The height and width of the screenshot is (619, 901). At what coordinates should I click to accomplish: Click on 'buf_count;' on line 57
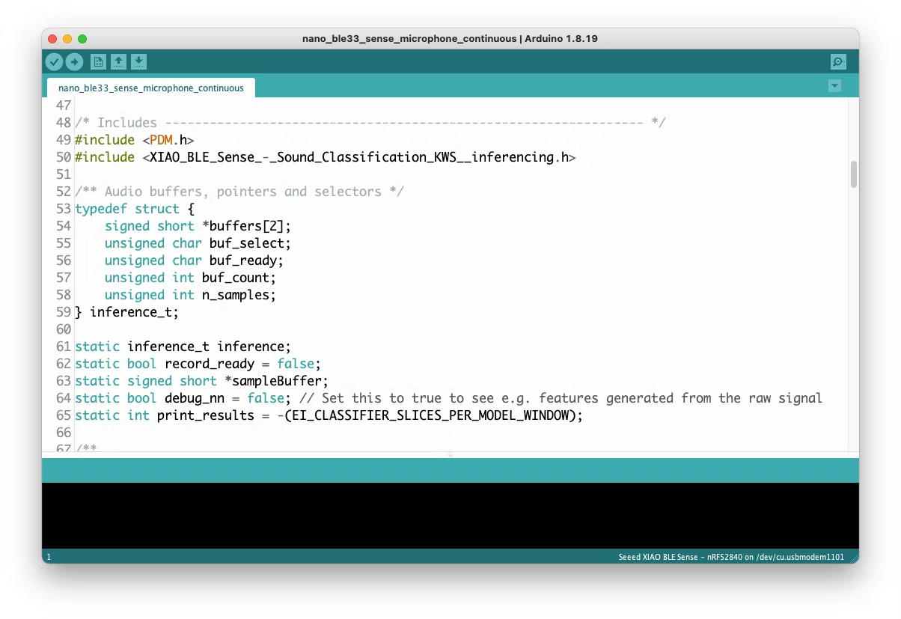pos(239,278)
